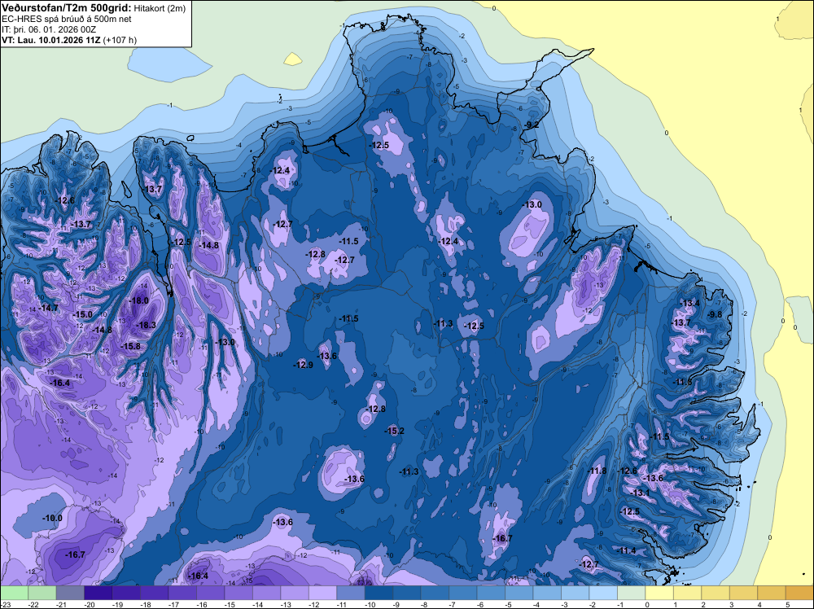Pick the grey-blue legend swatch between -21 and -20
Viewport: 814px width, 609px height.
point(70,593)
